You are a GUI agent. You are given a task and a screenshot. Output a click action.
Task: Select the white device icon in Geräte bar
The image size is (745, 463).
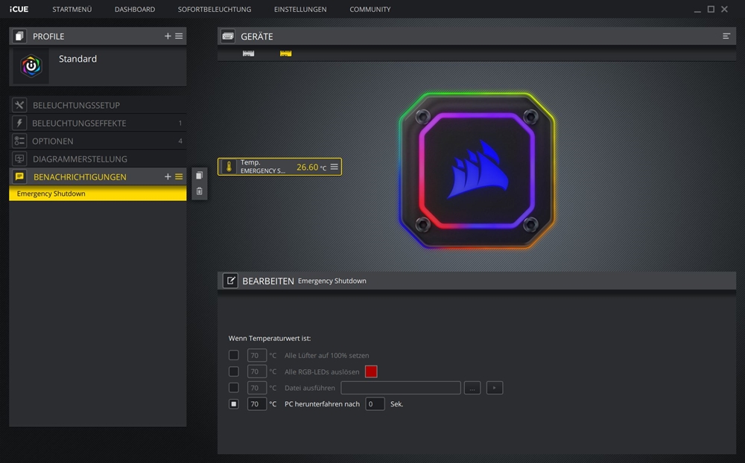(249, 53)
